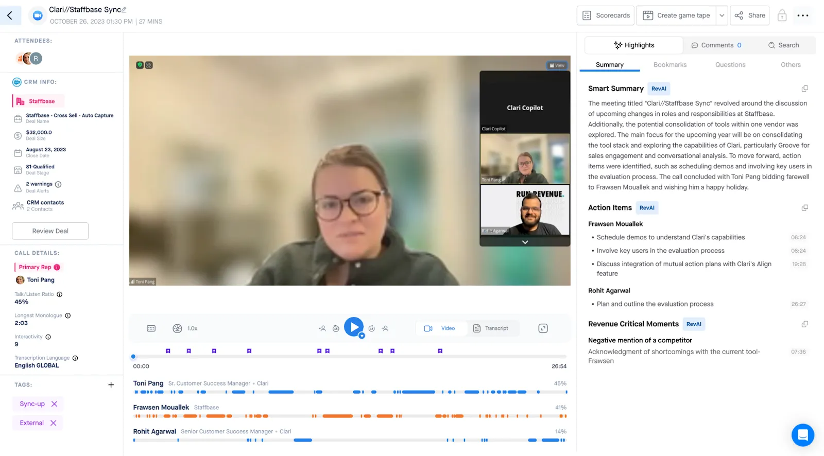Click Rohit Agarwal's talk track
824x456 pixels.
click(x=350, y=440)
